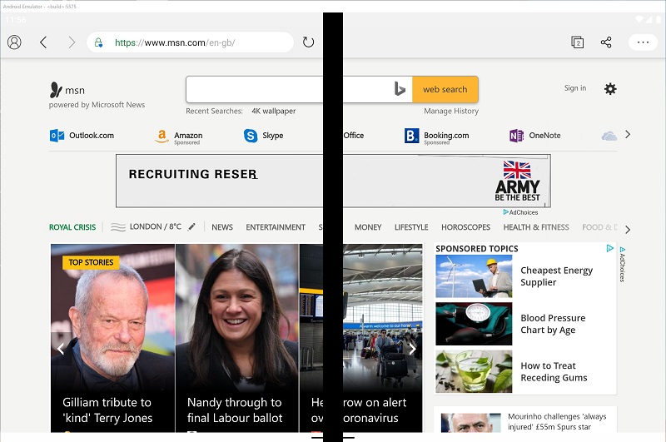
Task: Open the OneNote shortcut
Action: [x=535, y=136]
